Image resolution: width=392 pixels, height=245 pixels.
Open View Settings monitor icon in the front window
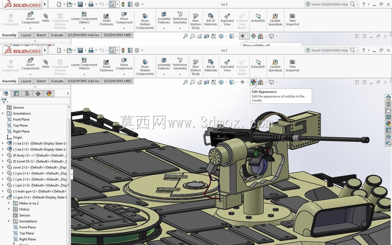coord(271,82)
